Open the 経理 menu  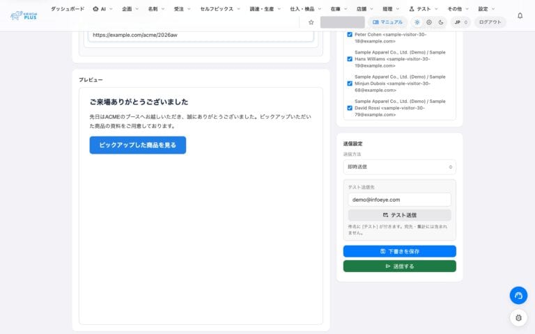(x=391, y=9)
